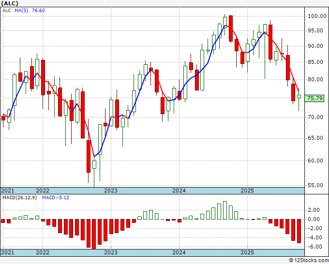This screenshot has width=329, height=264.
Task: Click the 90.00 price axis label
Action: pyautogui.click(x=315, y=46)
